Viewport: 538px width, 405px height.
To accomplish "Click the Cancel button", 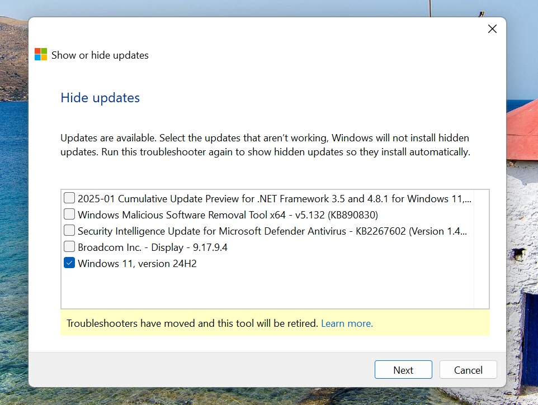I will pyautogui.click(x=468, y=369).
